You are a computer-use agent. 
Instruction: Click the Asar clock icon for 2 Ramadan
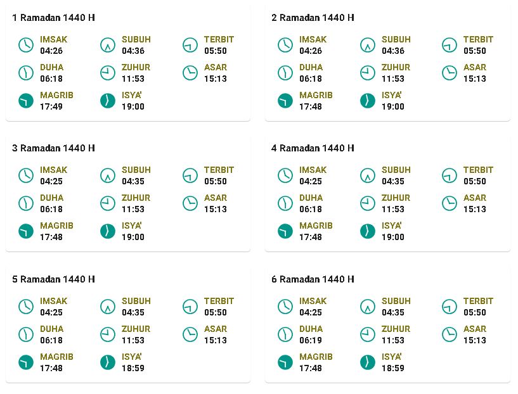tap(450, 73)
